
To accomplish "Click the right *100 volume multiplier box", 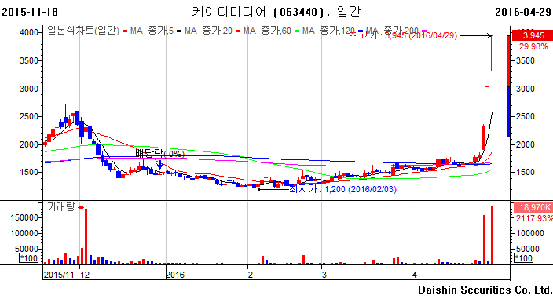I will pyautogui.click(x=524, y=258).
